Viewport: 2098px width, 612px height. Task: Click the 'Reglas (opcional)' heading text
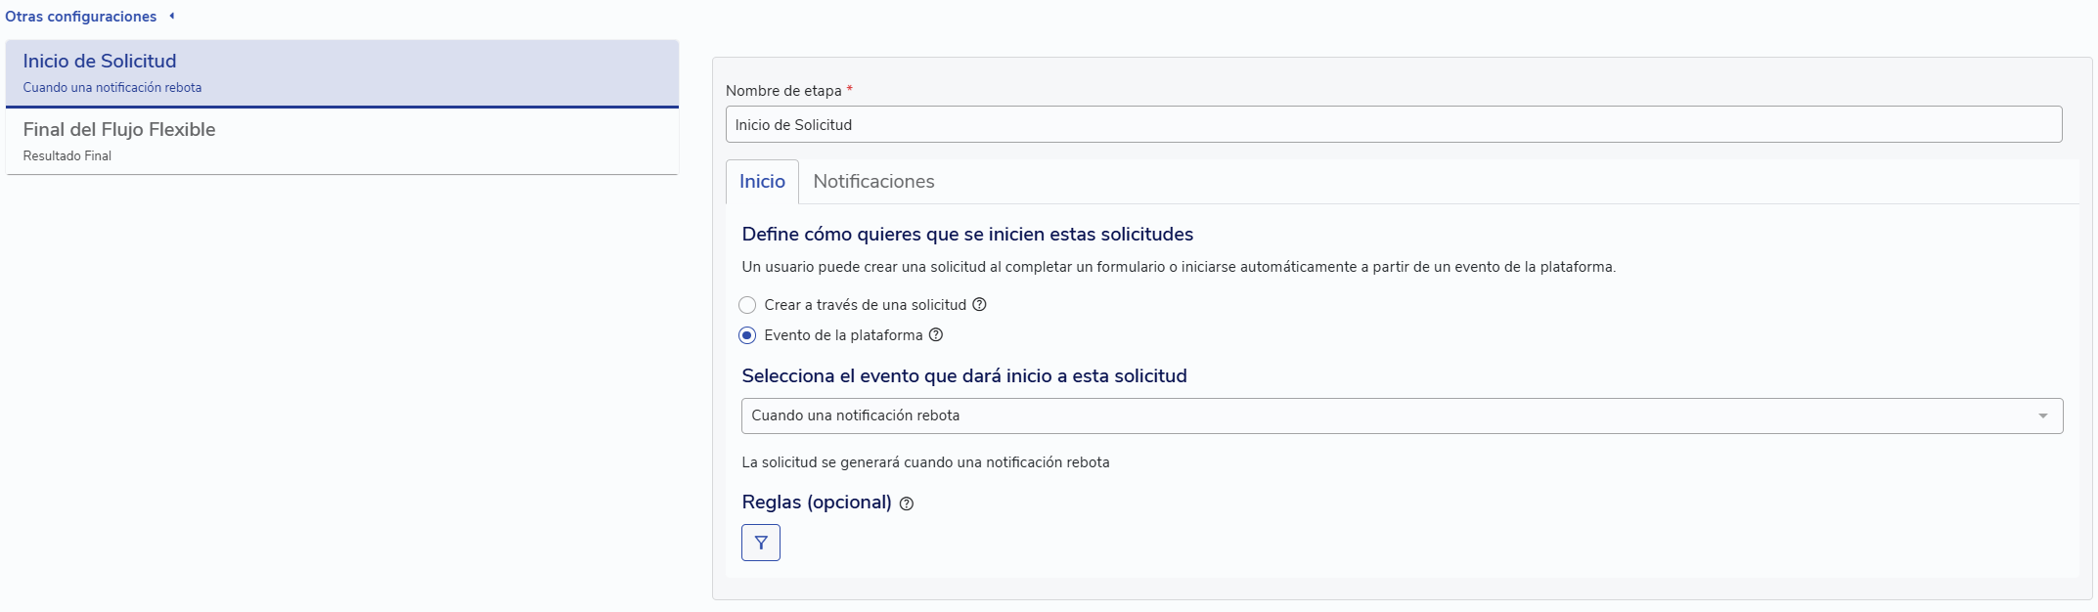click(817, 503)
